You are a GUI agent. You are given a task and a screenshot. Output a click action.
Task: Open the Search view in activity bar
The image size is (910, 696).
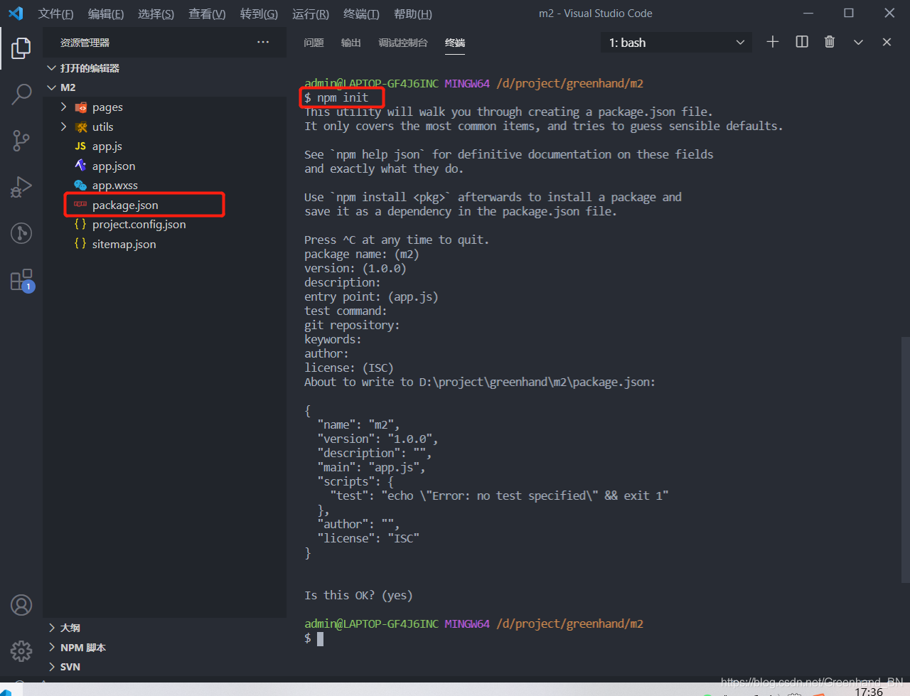click(21, 94)
